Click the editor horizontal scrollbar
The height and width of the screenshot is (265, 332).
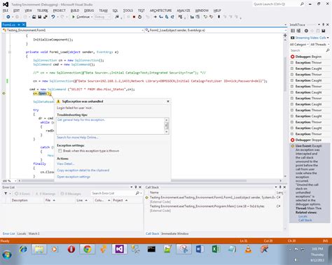(x=149, y=180)
